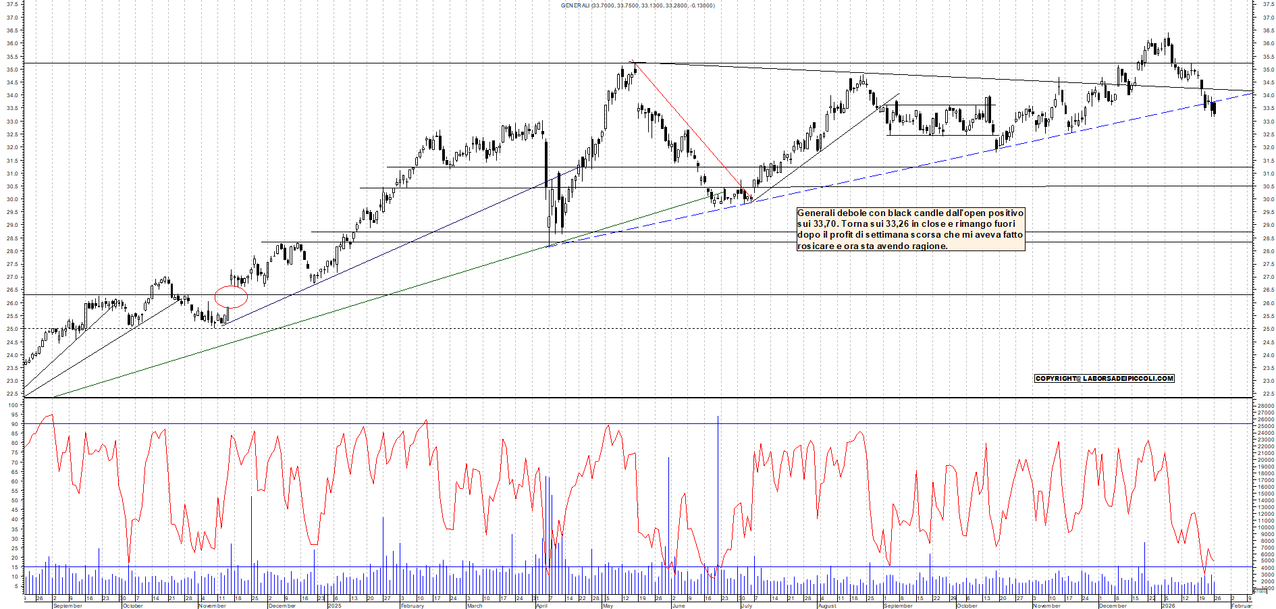Click the 2025 year label on the time axis
The image size is (1276, 609).
click(x=334, y=606)
